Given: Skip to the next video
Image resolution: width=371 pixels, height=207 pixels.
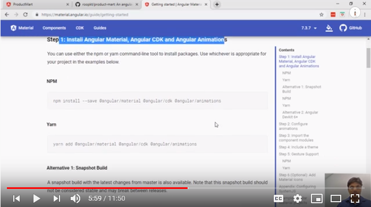Looking at the screenshot, I should pos(57,198).
